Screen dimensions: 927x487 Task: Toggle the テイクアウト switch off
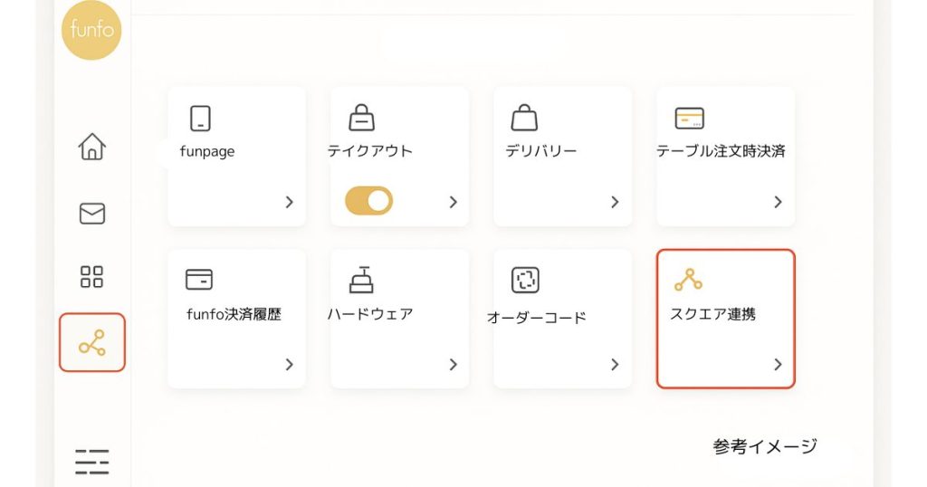pos(368,200)
